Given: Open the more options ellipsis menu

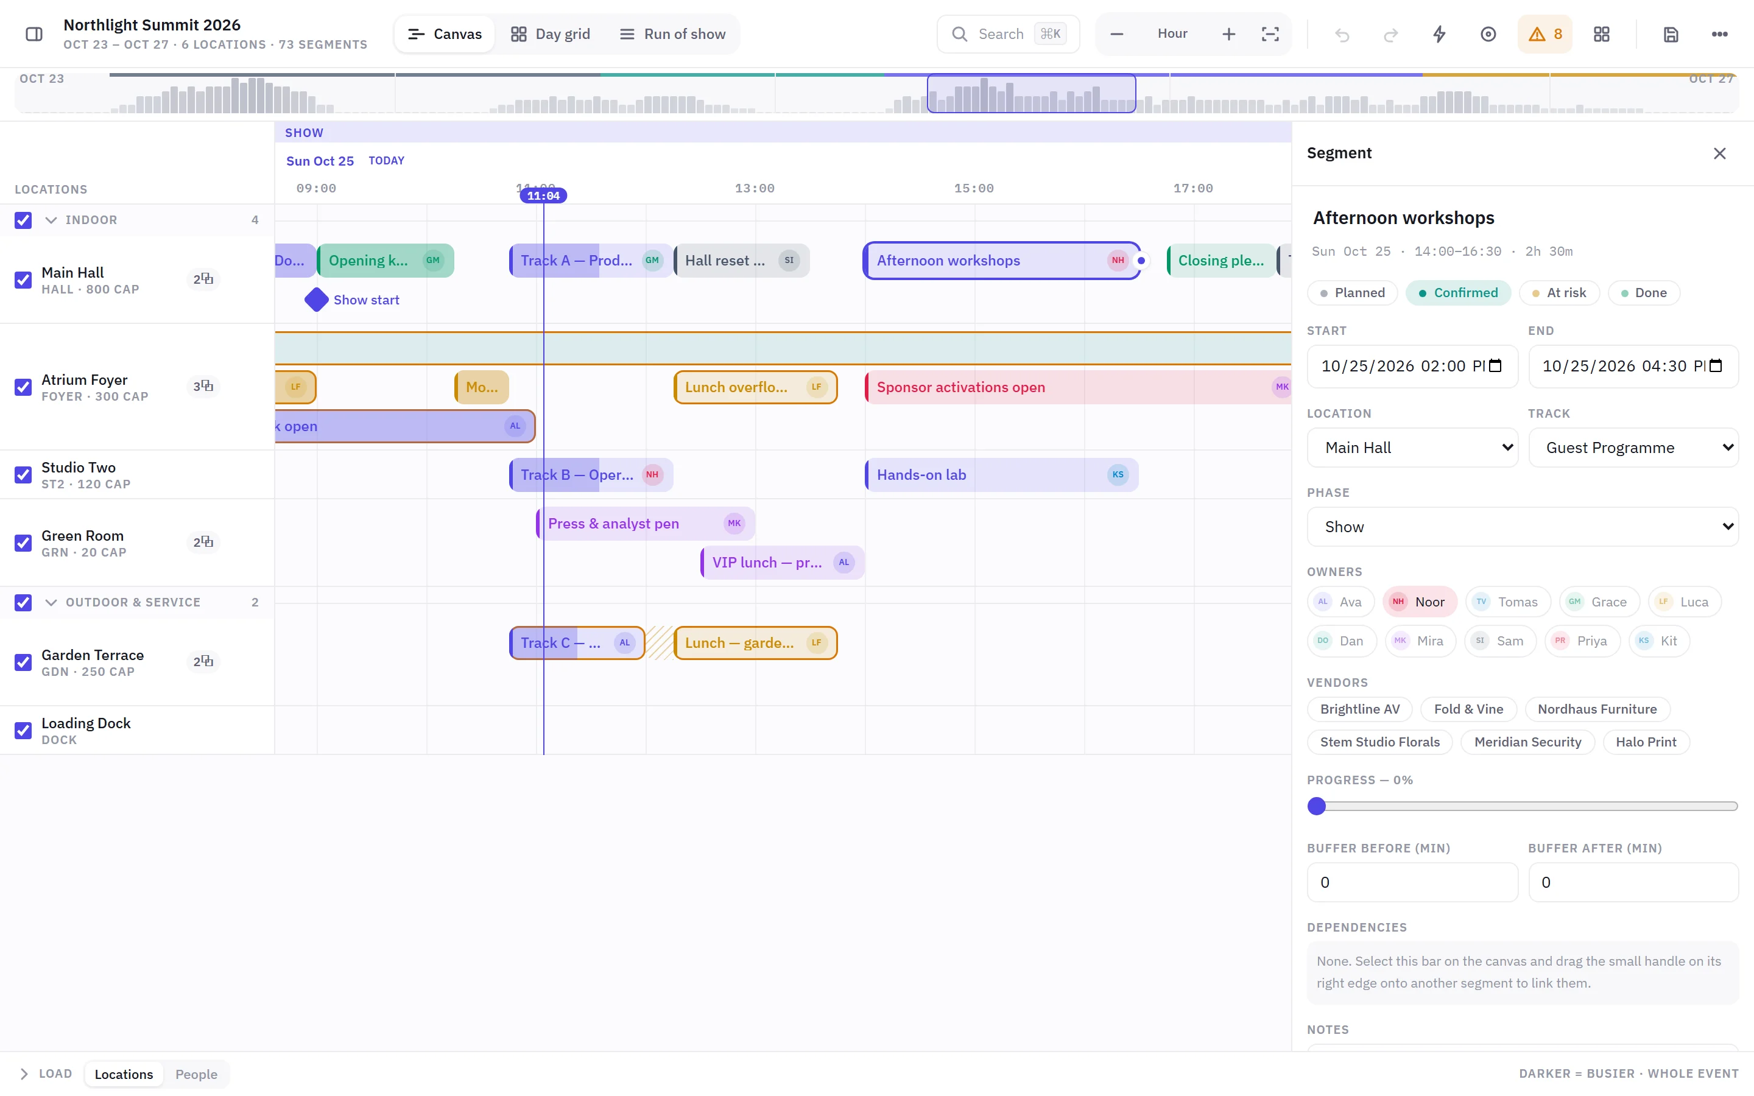Looking at the screenshot, I should click(1720, 34).
